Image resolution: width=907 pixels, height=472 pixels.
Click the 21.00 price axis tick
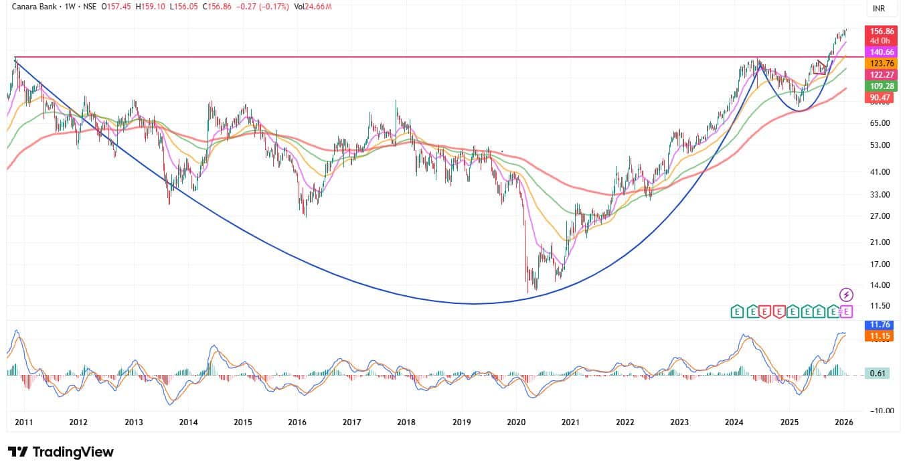880,242
